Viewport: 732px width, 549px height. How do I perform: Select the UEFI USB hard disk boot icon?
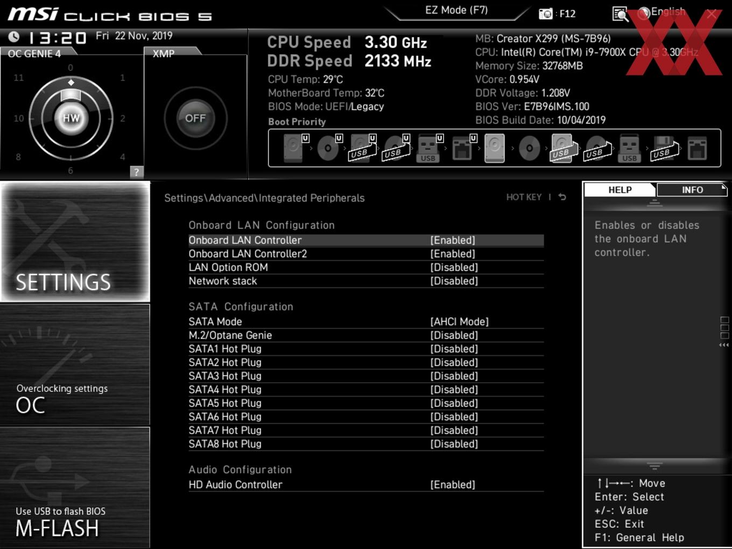click(363, 148)
